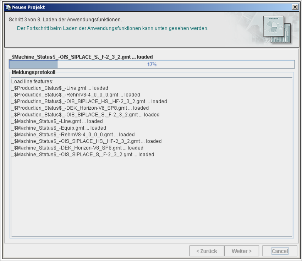This screenshot has height=261, width=302.
Task: Click the < Zurück button
Action: coord(207,251)
